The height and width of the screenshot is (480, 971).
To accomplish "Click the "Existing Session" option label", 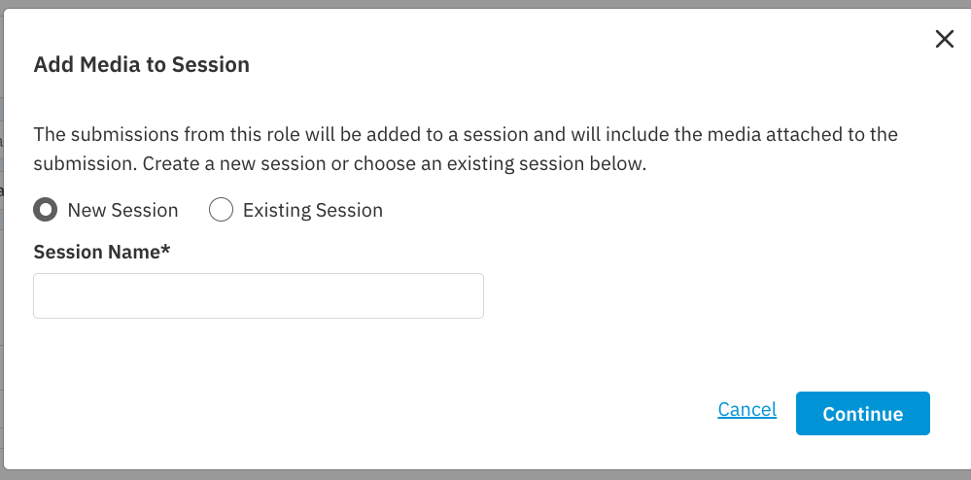I will [312, 211].
